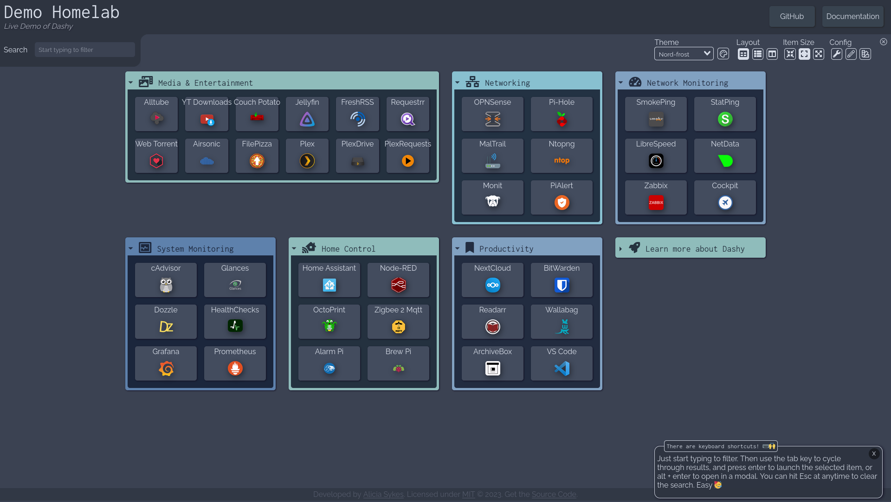Screen dimensions: 891x502
Task: Open the HealthChecks item
Action: pyautogui.click(x=235, y=321)
